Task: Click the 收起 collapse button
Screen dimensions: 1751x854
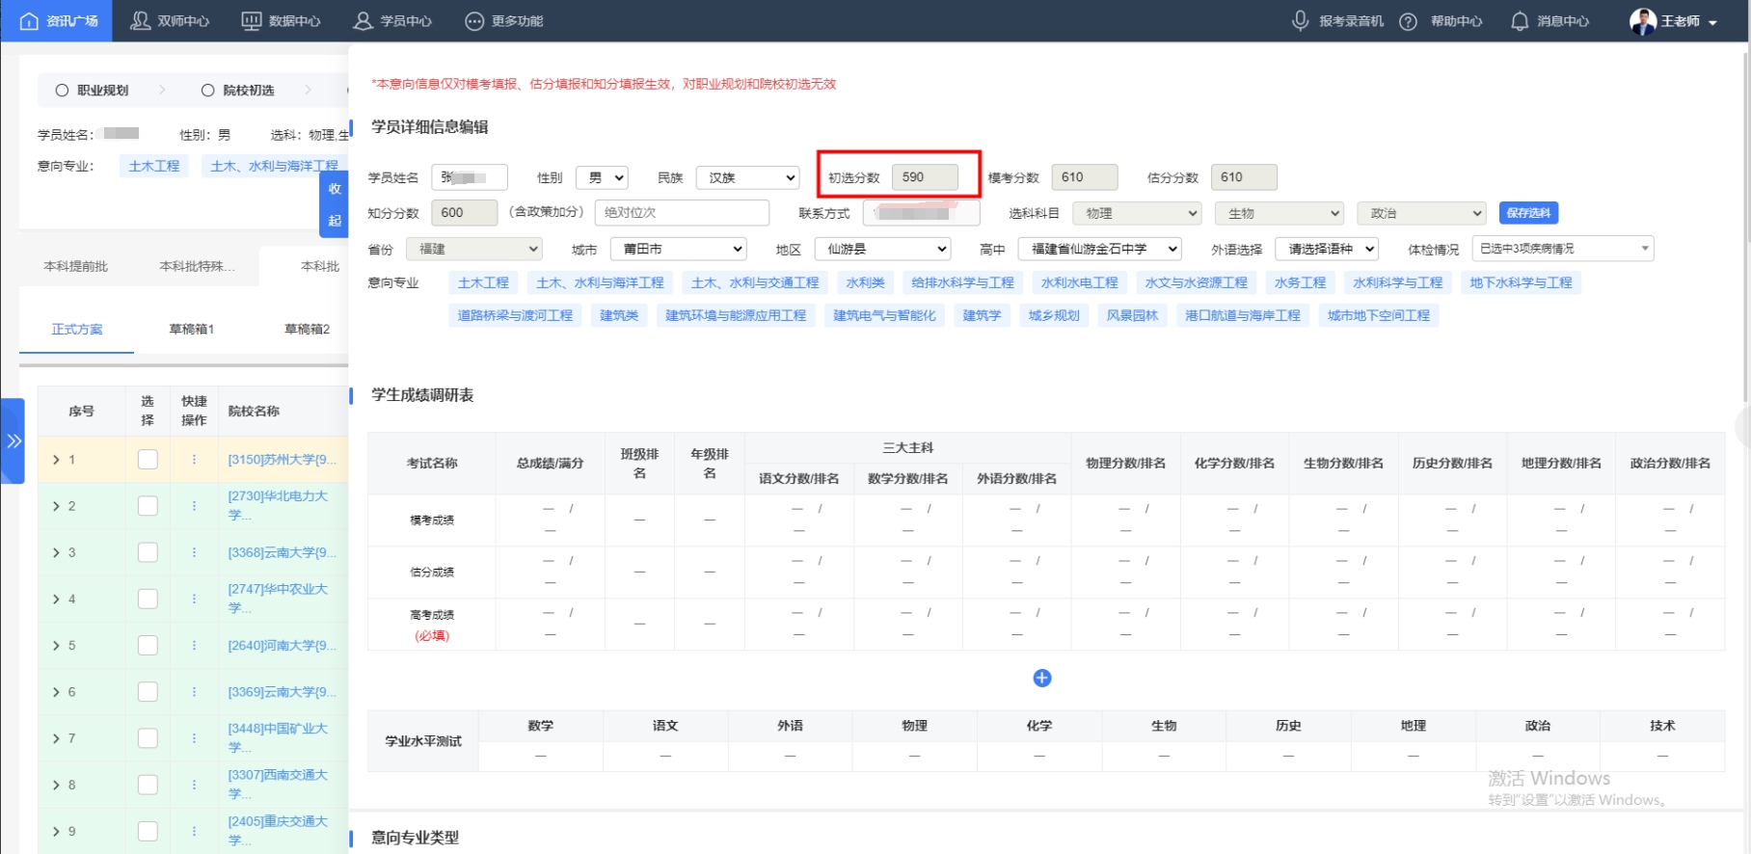Action: pos(335,204)
